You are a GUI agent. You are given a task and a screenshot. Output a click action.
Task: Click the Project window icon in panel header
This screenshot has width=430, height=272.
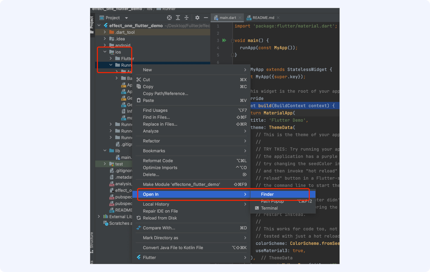102,18
